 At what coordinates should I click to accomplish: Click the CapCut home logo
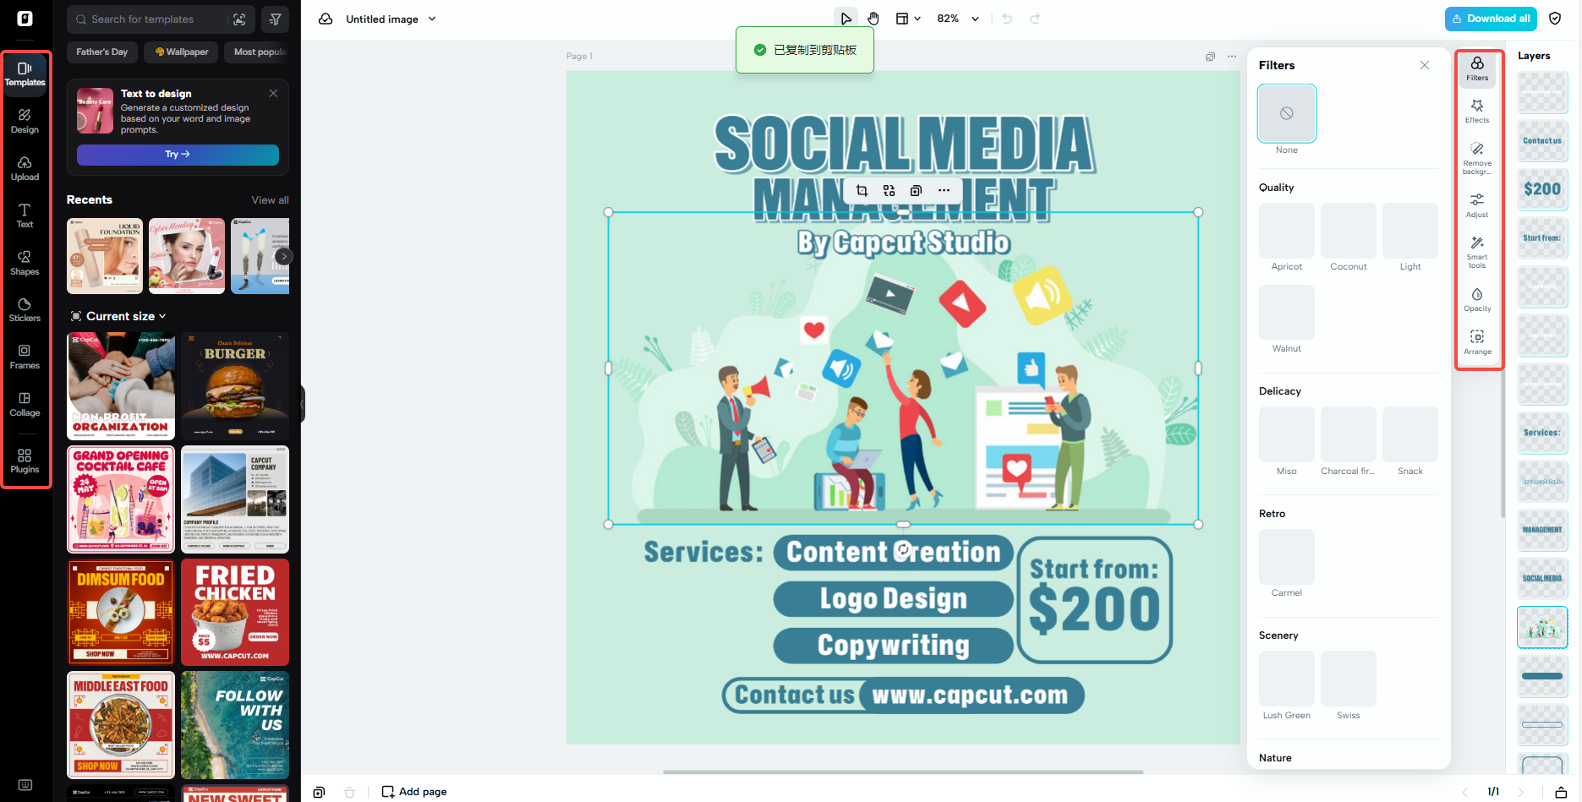pyautogui.click(x=25, y=19)
